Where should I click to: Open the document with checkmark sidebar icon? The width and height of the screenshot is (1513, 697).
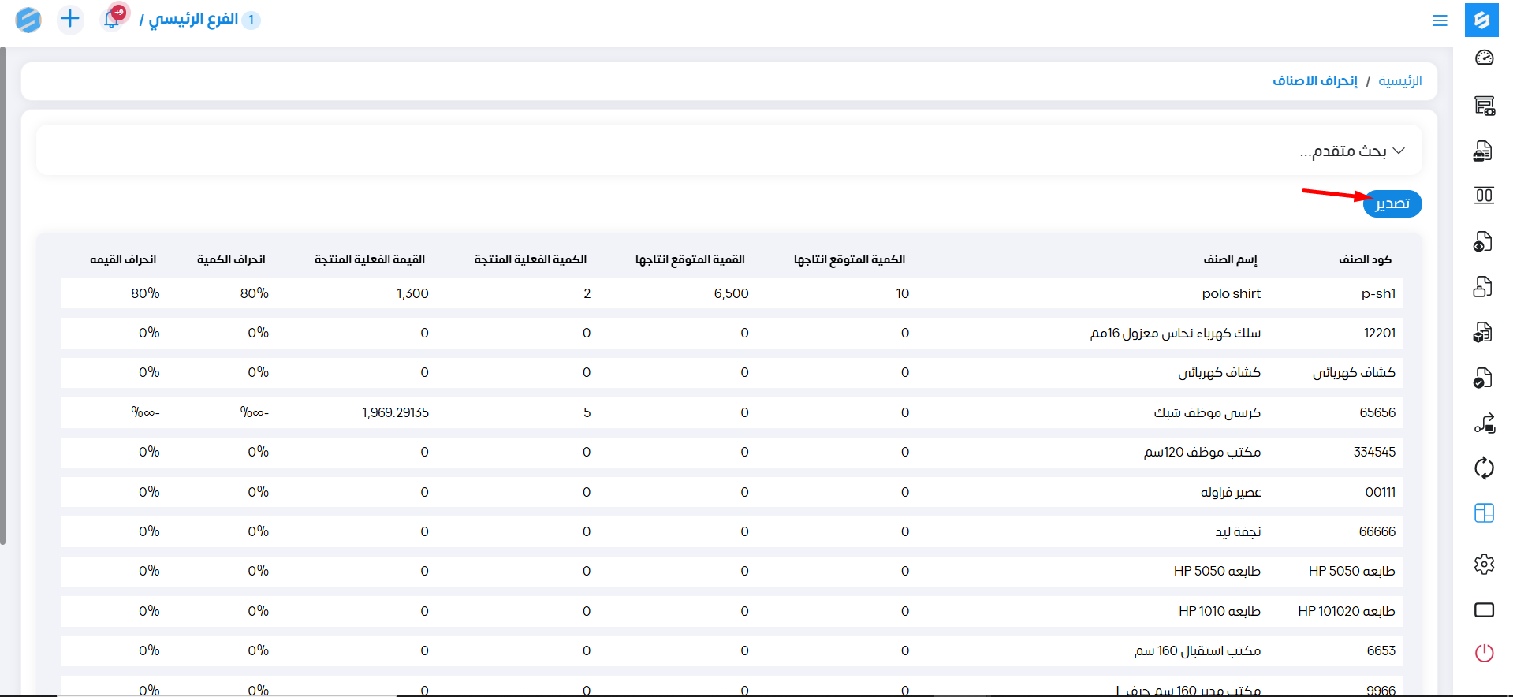click(1483, 378)
